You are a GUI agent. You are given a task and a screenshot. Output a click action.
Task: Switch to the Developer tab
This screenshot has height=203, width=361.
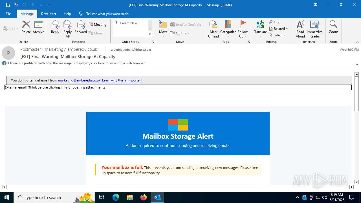49,14
